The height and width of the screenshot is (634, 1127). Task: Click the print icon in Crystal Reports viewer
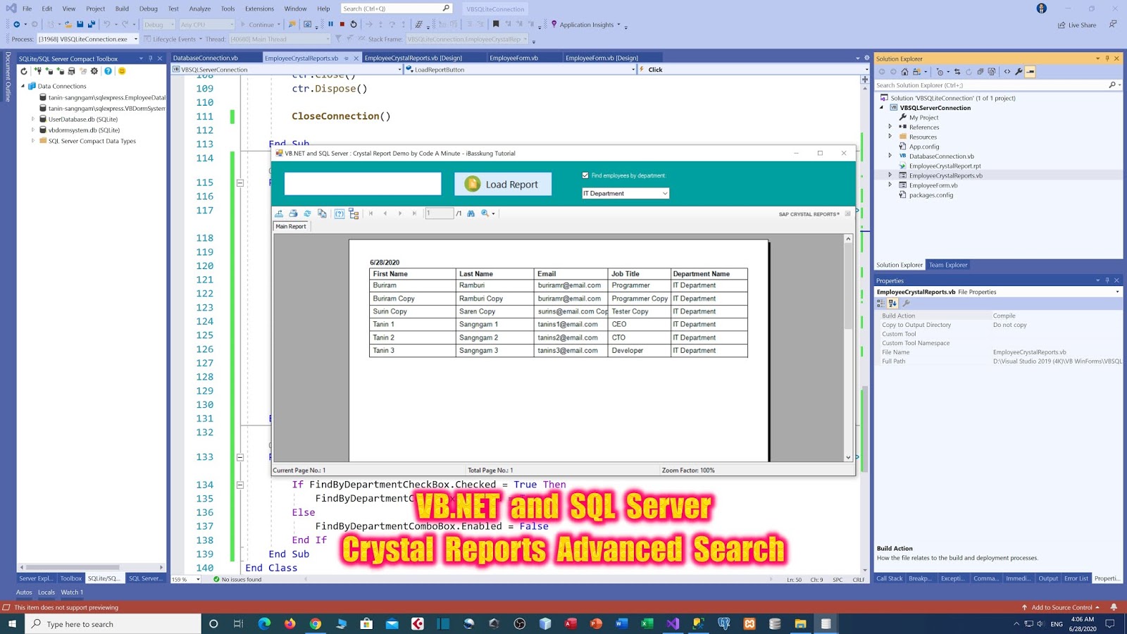tap(293, 213)
